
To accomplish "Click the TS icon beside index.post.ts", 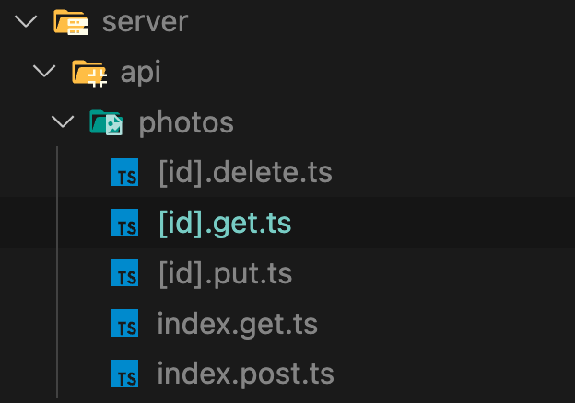I will tap(123, 374).
